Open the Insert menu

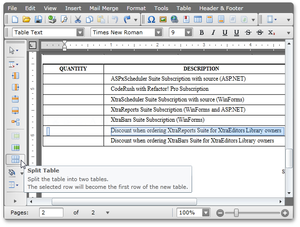[x=73, y=8]
